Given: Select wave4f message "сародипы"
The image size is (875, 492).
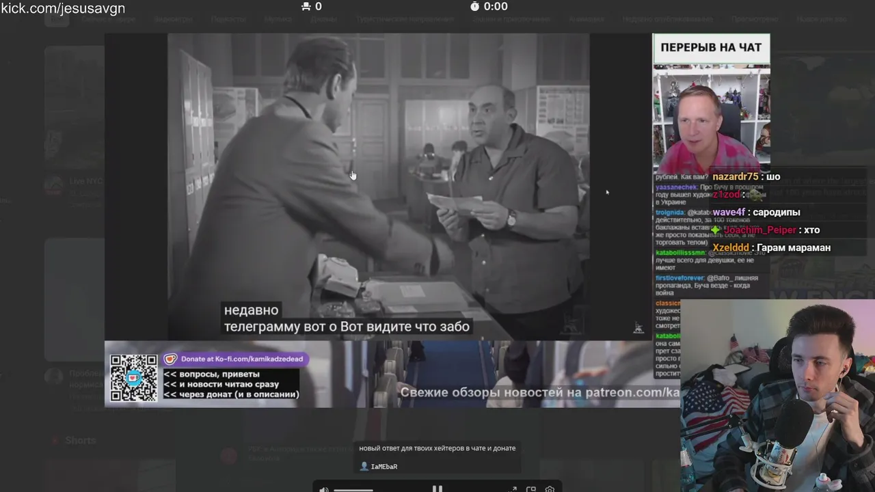Looking at the screenshot, I should click(x=777, y=213).
